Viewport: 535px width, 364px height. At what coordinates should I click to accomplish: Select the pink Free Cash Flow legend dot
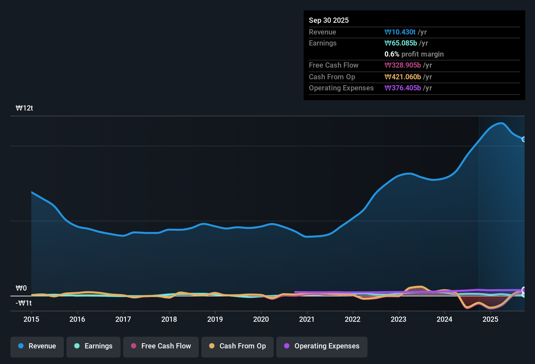point(133,346)
